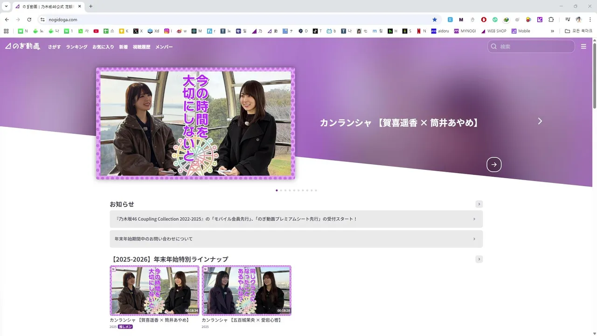Open the メンバー menu
The width and height of the screenshot is (597, 336).
click(164, 47)
